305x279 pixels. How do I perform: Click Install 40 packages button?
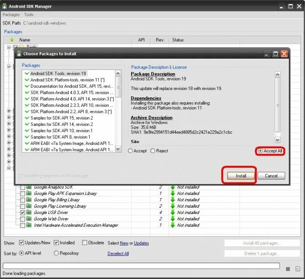click(262, 243)
